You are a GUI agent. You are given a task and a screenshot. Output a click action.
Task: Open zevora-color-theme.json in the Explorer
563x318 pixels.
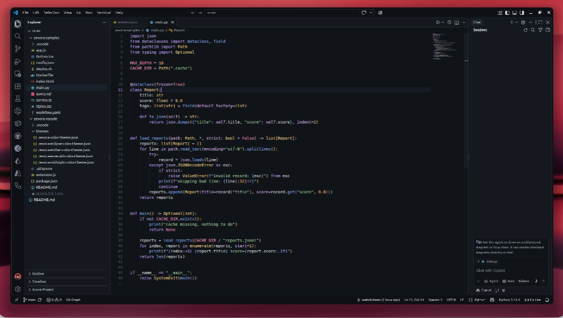(58, 137)
